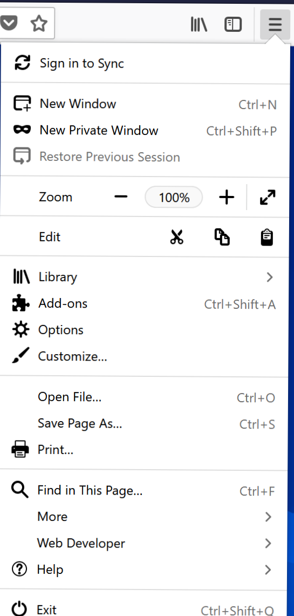
Task: Close the hamburger menu button
Action: [x=275, y=25]
